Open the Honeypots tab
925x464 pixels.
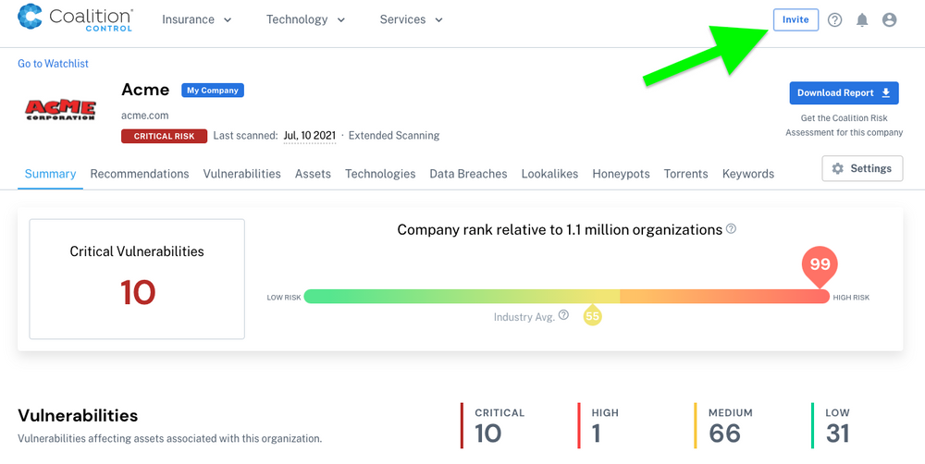(621, 174)
